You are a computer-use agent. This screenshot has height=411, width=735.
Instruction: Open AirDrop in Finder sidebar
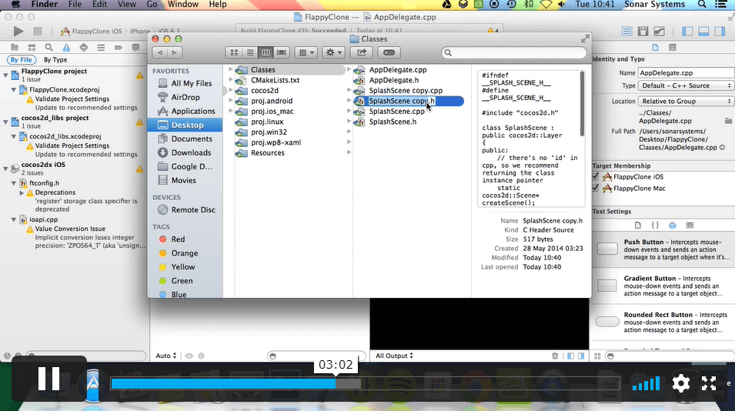185,97
